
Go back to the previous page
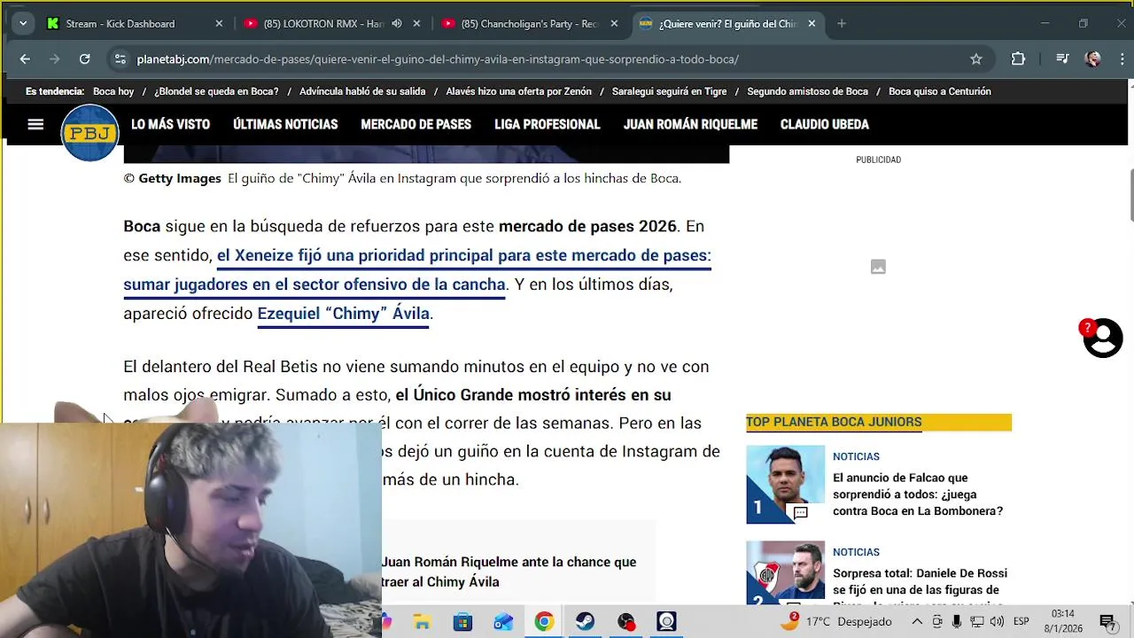click(25, 59)
